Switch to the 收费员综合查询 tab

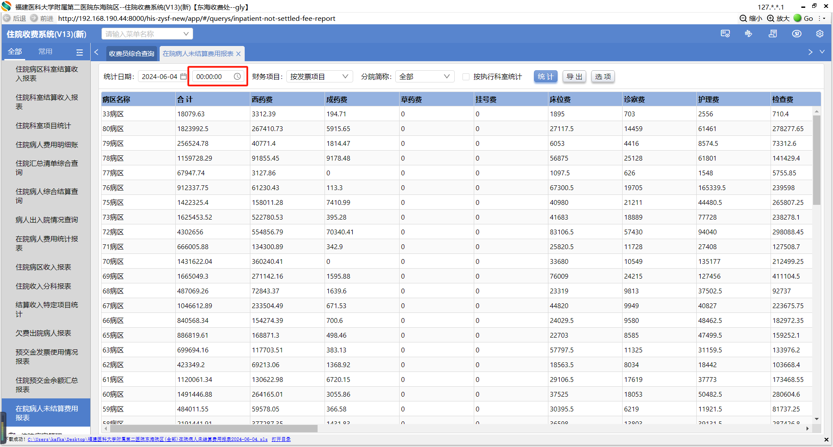[x=131, y=54]
